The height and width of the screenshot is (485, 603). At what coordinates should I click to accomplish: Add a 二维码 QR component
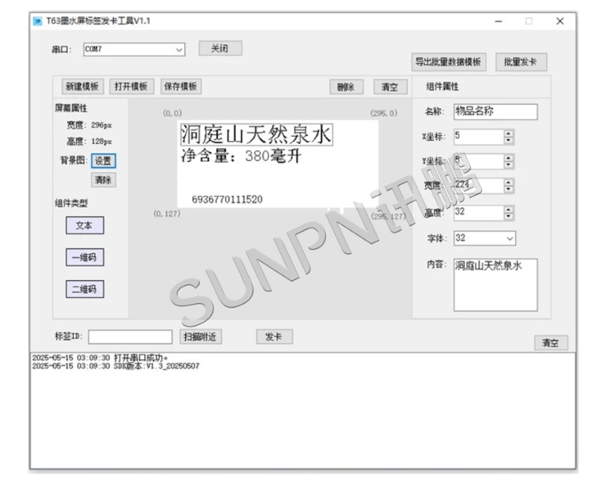tap(85, 289)
